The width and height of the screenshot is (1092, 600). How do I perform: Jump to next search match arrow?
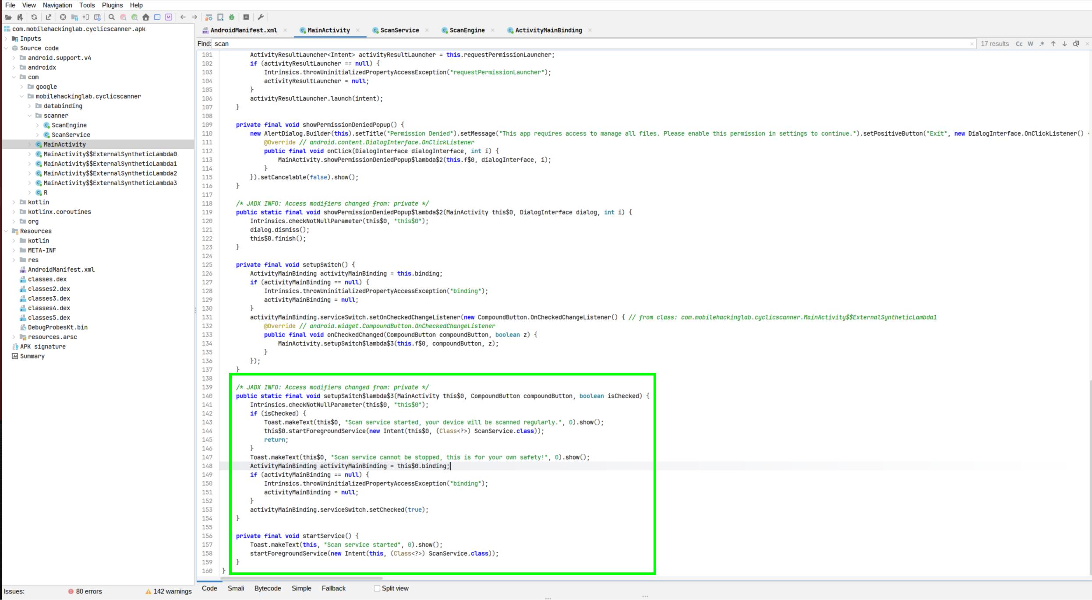coord(1065,44)
